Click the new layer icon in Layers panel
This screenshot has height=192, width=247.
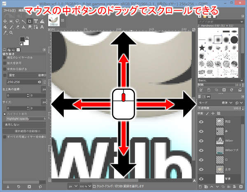pos(200,187)
